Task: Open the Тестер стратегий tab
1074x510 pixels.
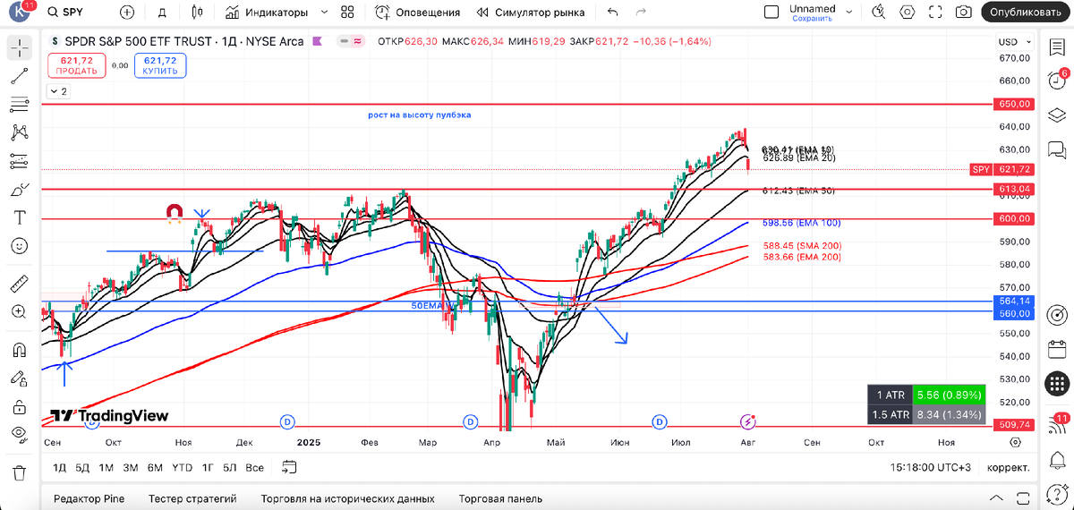Action: pos(192,499)
